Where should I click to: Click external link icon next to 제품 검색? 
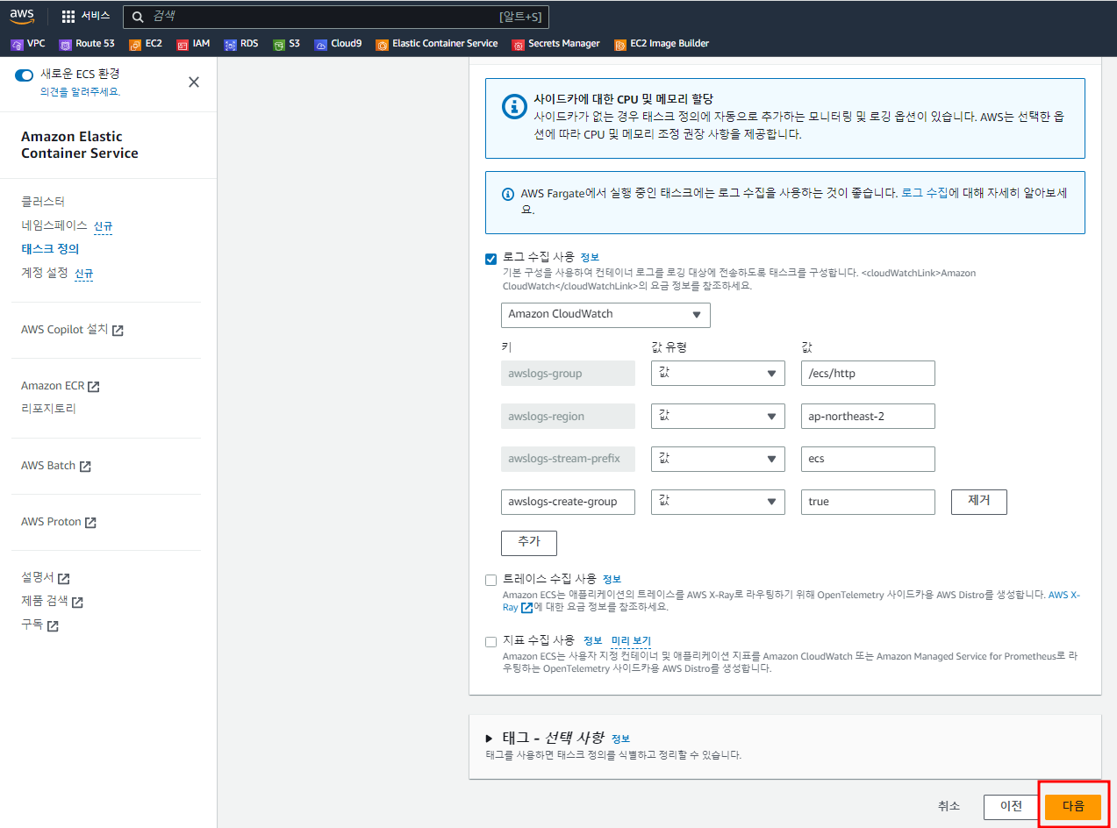77,603
